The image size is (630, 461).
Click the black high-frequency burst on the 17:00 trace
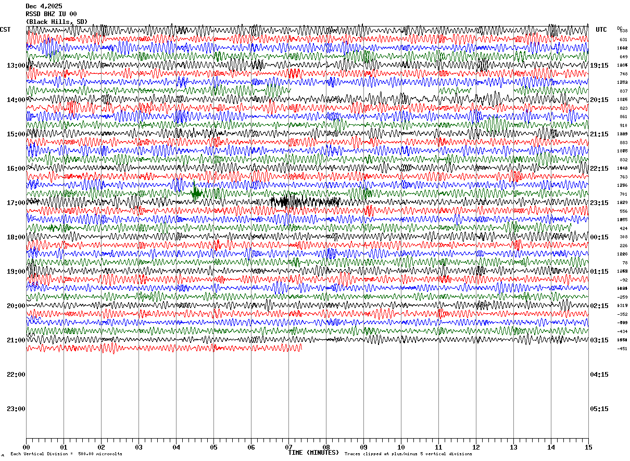[305, 202]
